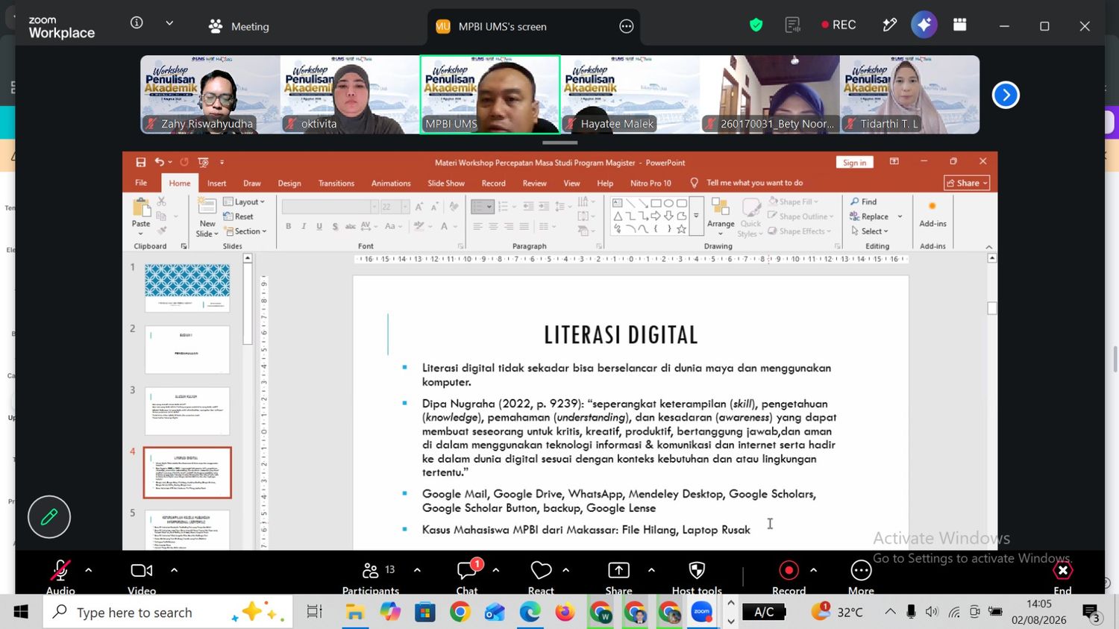Screen dimensions: 1119x629
Task: Toggle underline formatting
Action: [319, 226]
